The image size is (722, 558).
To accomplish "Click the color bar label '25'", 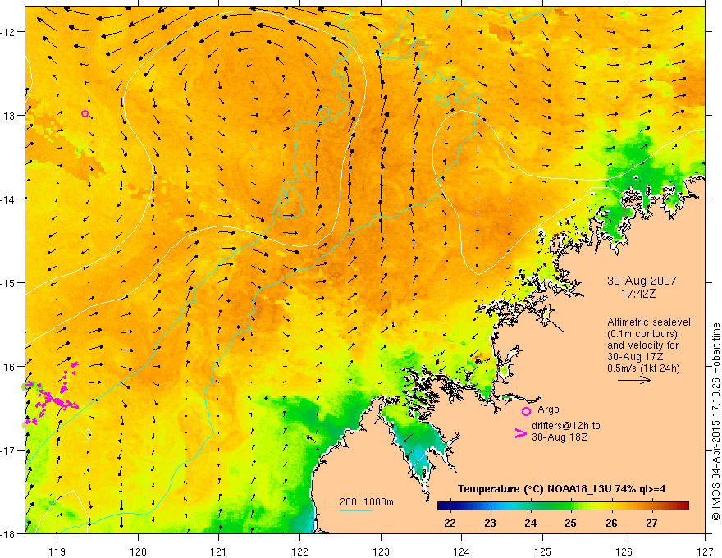I will (570, 523).
